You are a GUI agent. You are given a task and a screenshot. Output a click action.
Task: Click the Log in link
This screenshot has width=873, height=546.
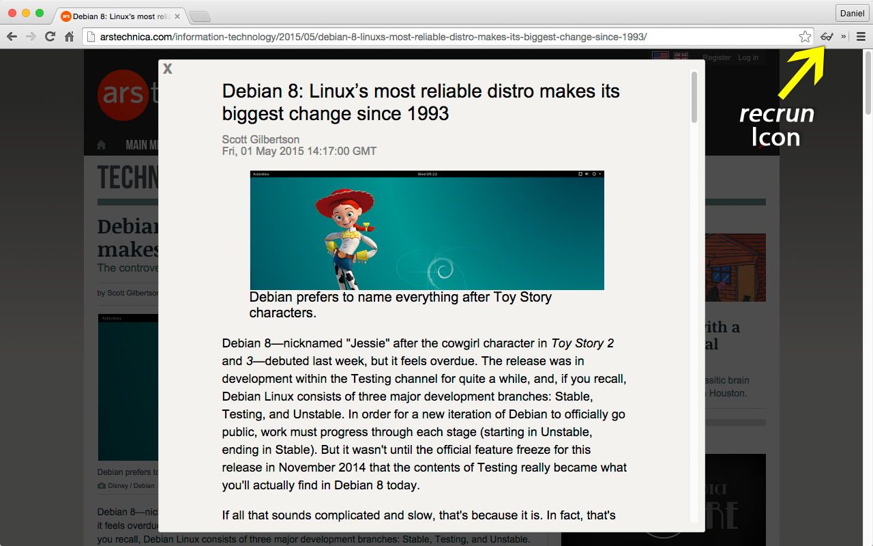click(748, 58)
